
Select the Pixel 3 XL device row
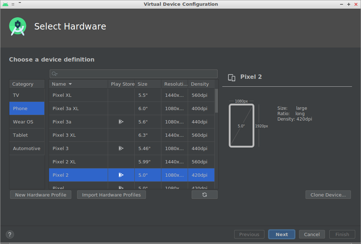pyautogui.click(x=132, y=135)
